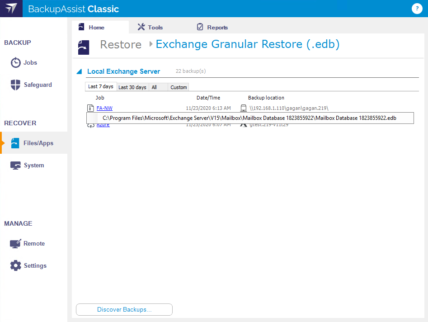Open System recover section
This screenshot has width=428, height=322.
(x=34, y=165)
